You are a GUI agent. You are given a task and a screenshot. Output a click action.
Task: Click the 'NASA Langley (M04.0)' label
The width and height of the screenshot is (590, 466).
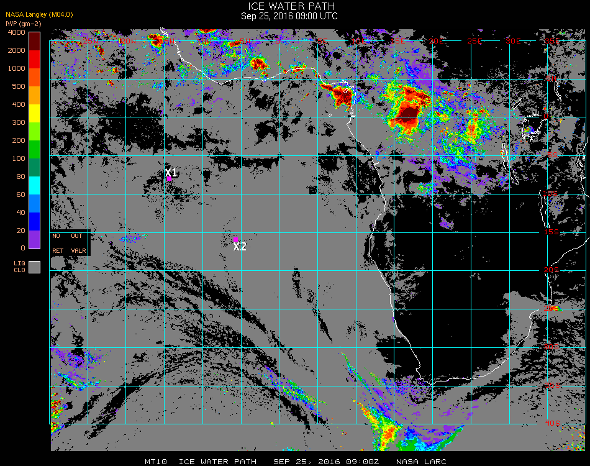[39, 15]
